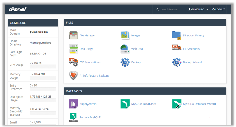Click the 153.6 KB / 4 TB value
The width and height of the screenshot is (236, 127).
coord(39,109)
